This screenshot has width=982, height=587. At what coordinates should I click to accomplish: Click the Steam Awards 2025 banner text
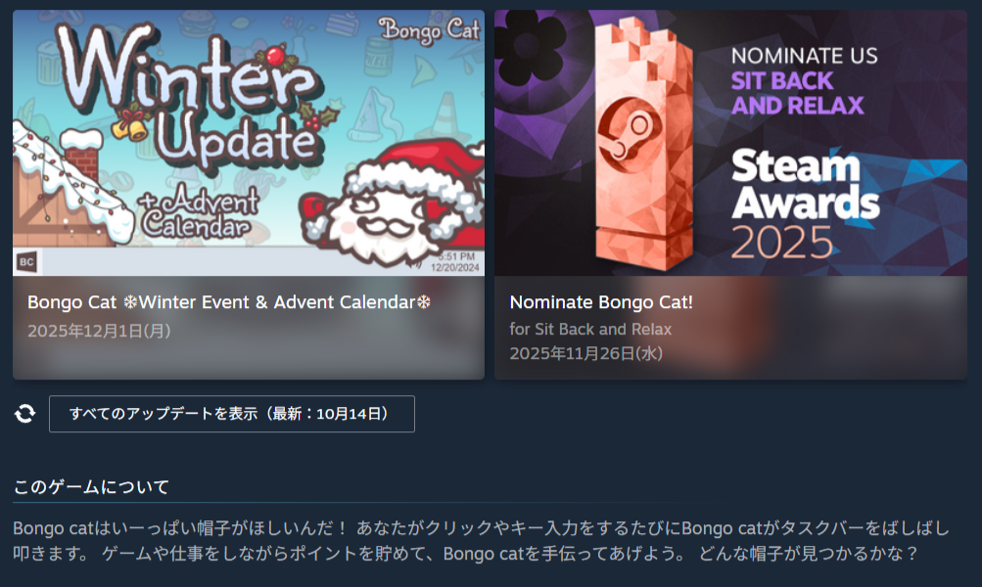pos(806,204)
